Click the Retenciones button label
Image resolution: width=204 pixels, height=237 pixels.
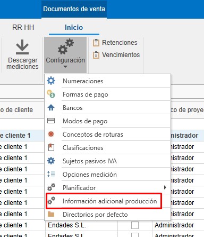pos(120,43)
